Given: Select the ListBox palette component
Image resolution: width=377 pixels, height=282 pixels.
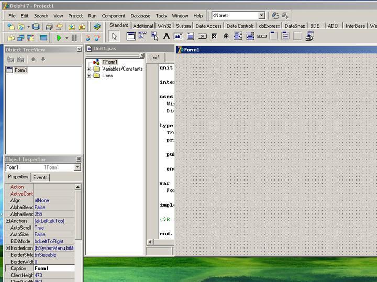Looking at the screenshot, I should (238, 37).
